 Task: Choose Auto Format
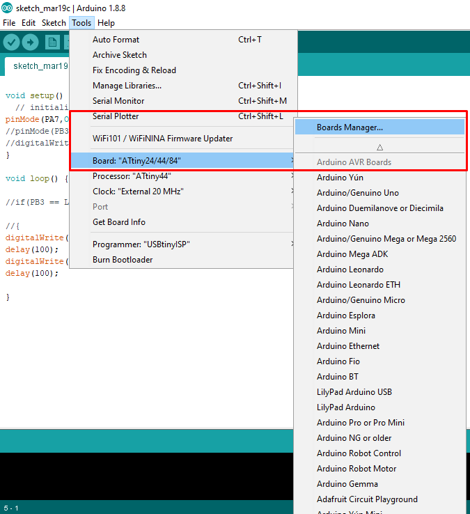click(x=184, y=40)
